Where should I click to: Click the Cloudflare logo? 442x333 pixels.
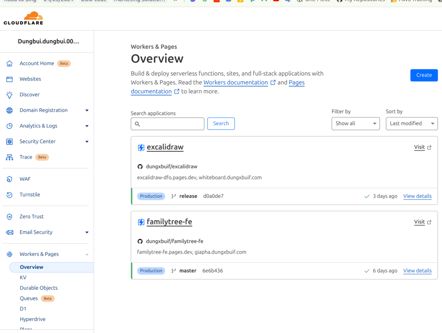(23, 18)
